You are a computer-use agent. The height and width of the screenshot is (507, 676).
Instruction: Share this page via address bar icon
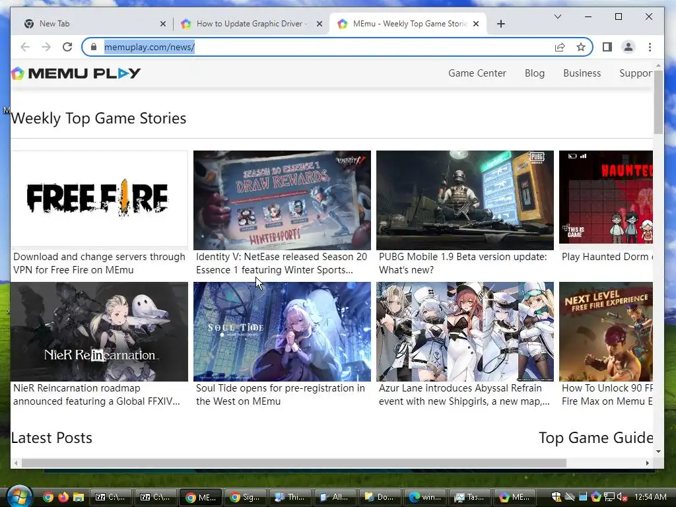click(560, 47)
